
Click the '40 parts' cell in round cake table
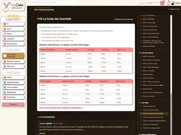click(x=68, y=71)
